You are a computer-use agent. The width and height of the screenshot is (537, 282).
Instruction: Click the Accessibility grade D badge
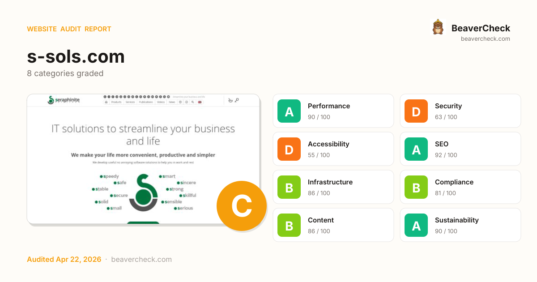(x=289, y=149)
